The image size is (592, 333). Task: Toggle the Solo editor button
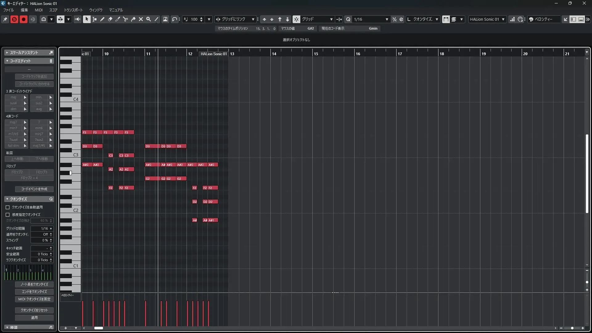pos(14,19)
